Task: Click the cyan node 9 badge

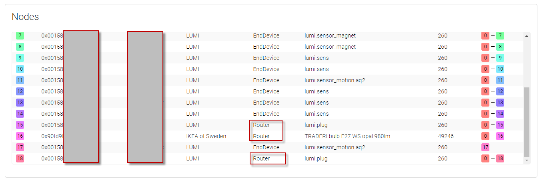Action: 20,58
